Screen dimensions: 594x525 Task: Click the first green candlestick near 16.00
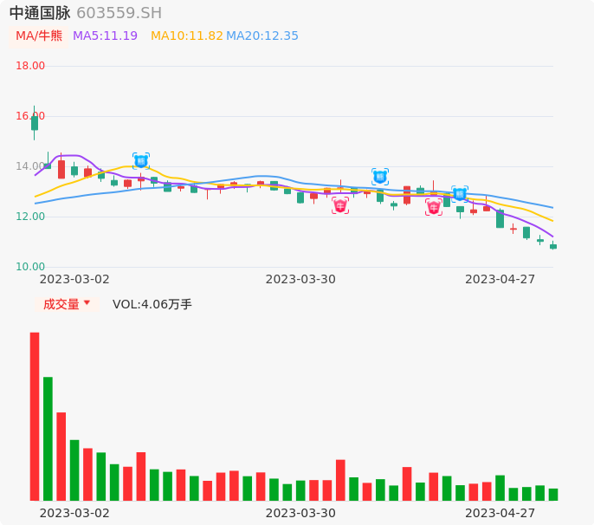tap(35, 123)
